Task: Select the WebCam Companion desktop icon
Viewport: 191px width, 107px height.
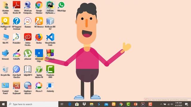Action: coord(28,5)
